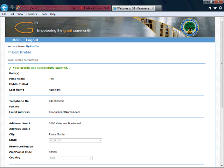
Task: Expand the Country dropdown showing USA
Action: tap(71, 158)
